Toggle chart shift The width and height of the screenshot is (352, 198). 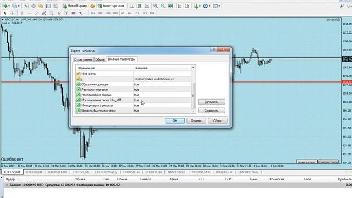click(x=187, y=6)
